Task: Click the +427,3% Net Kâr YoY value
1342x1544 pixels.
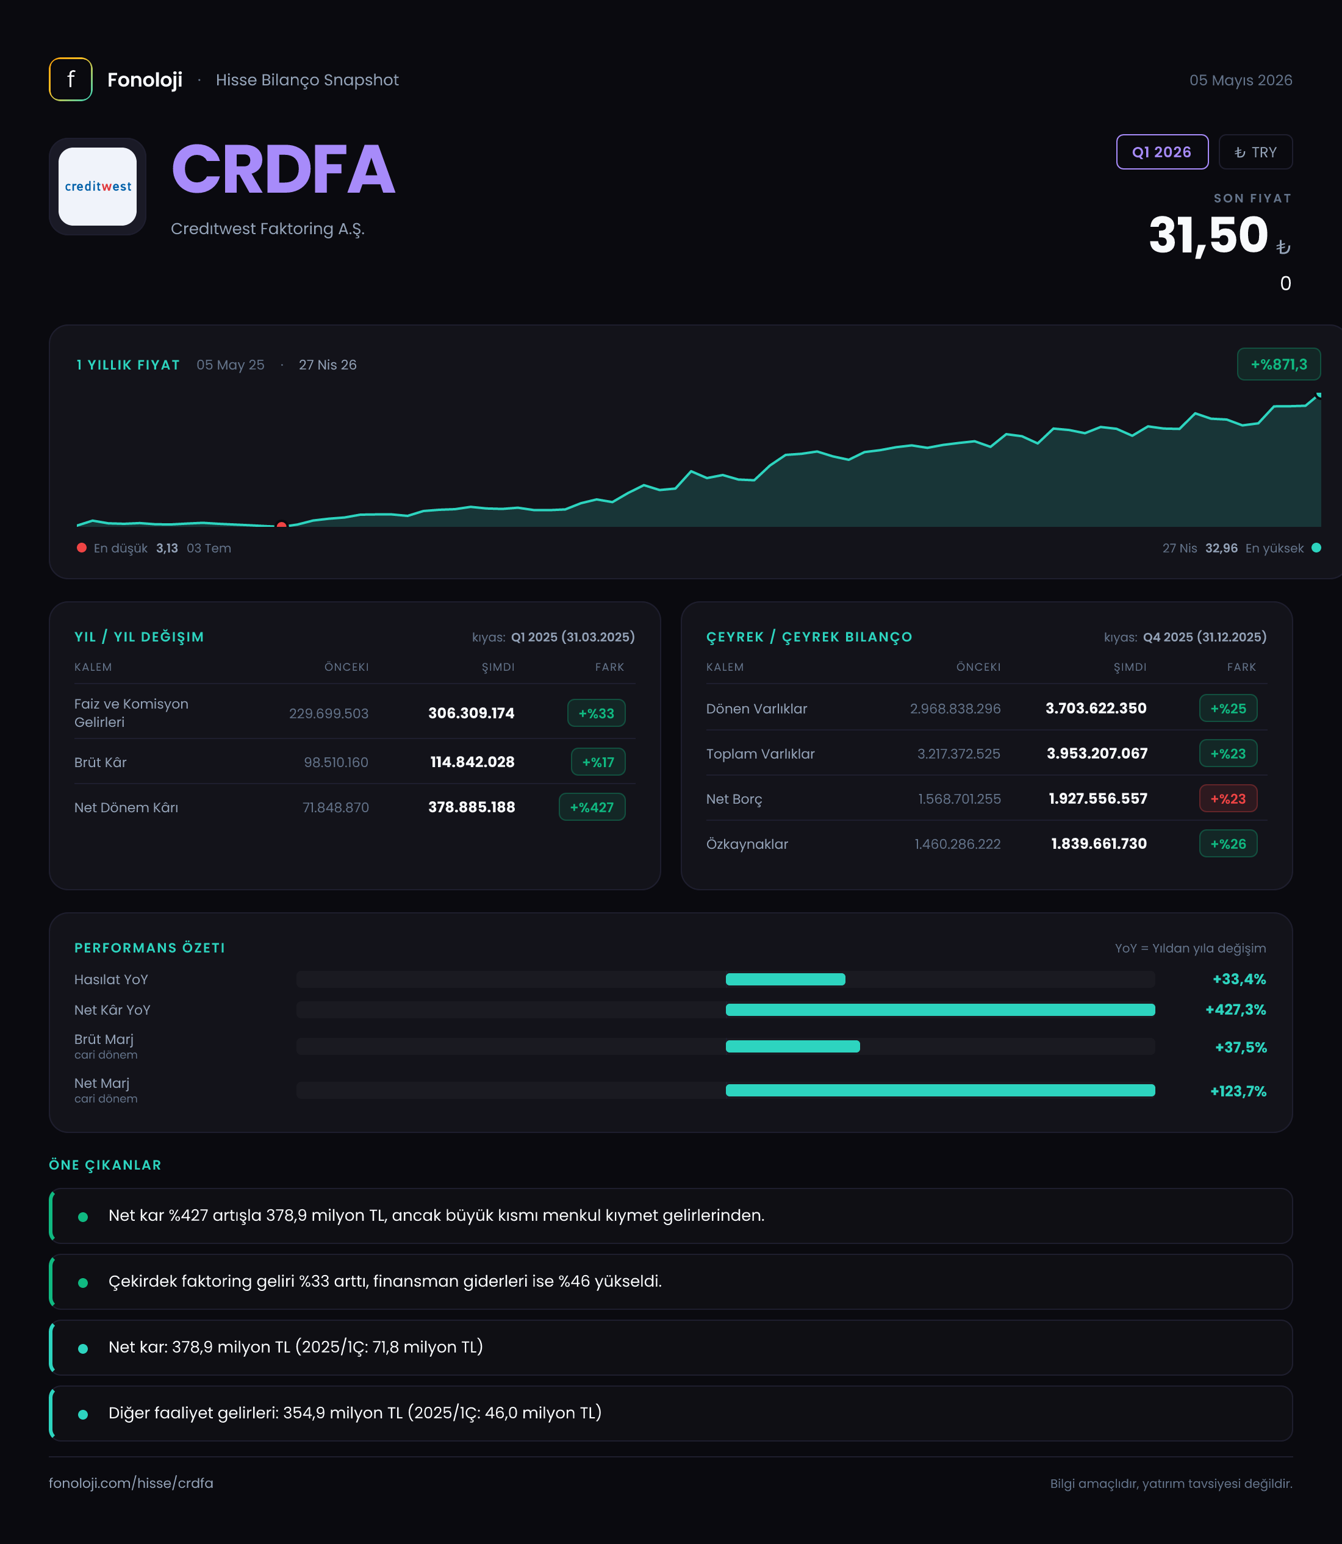Action: click(1235, 1010)
